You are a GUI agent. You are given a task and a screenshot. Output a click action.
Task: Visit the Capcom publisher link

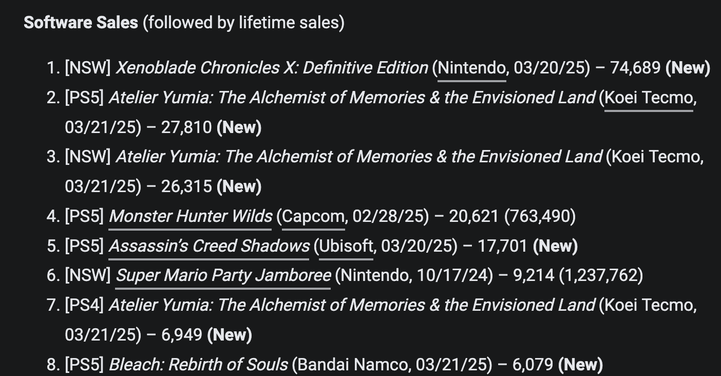(x=313, y=216)
